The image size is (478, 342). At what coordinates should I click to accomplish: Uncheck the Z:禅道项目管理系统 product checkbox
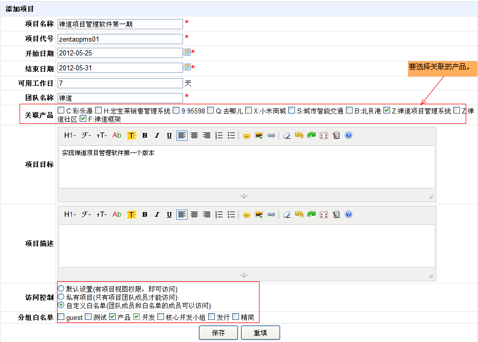[387, 110]
